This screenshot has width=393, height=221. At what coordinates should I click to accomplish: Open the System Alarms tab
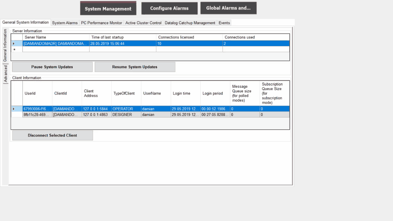coord(65,23)
